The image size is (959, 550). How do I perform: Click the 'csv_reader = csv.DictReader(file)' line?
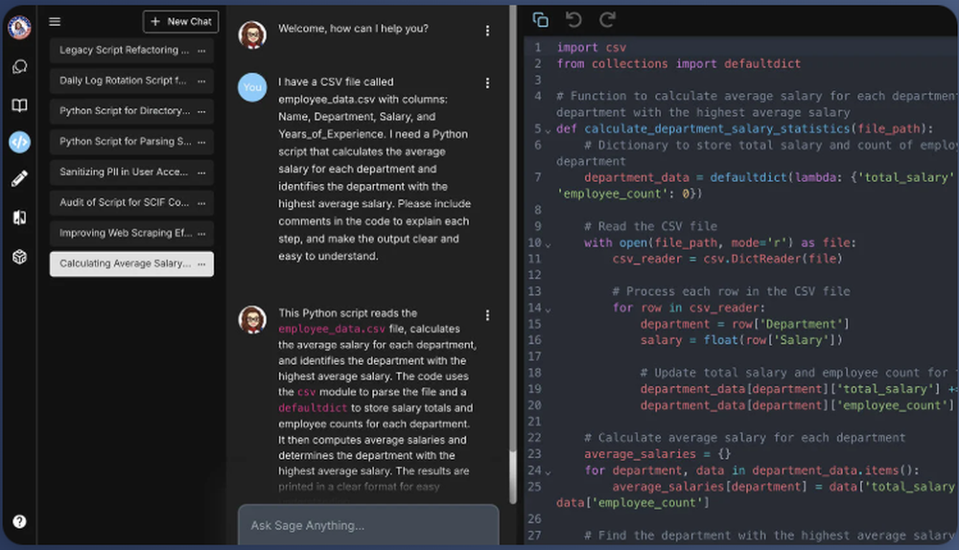pyautogui.click(x=727, y=259)
